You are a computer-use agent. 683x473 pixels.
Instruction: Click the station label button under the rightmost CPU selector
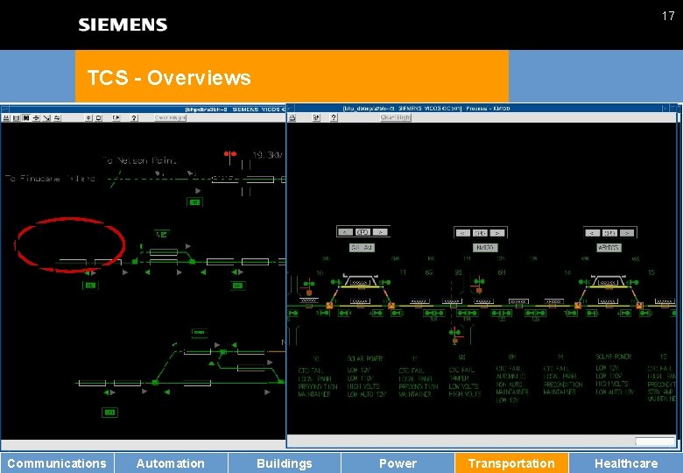point(609,248)
